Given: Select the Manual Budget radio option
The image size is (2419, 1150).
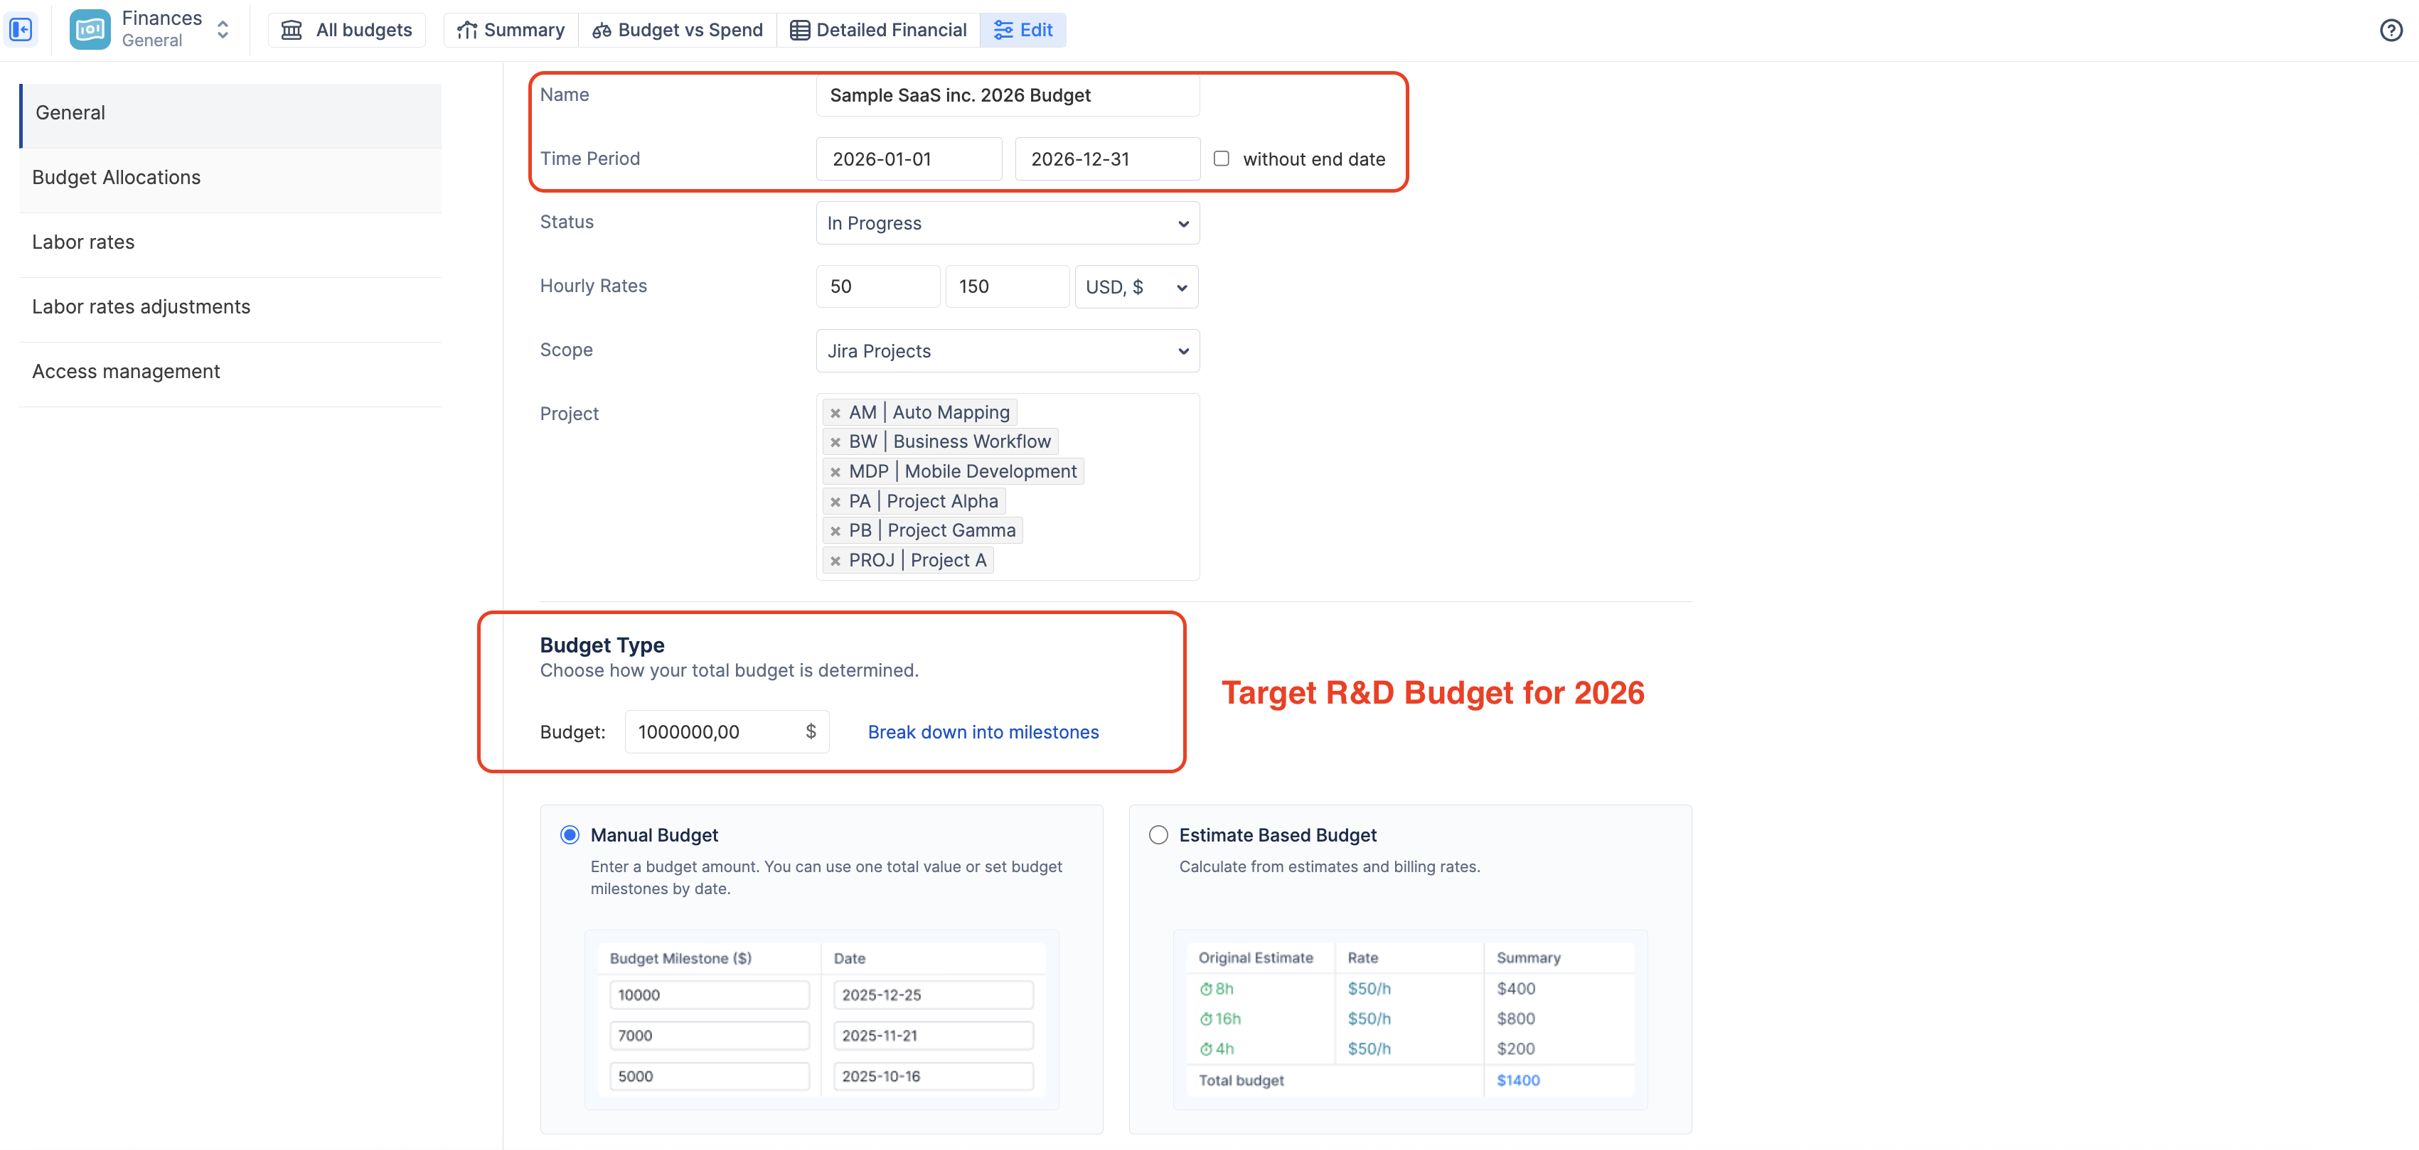Looking at the screenshot, I should (x=569, y=834).
